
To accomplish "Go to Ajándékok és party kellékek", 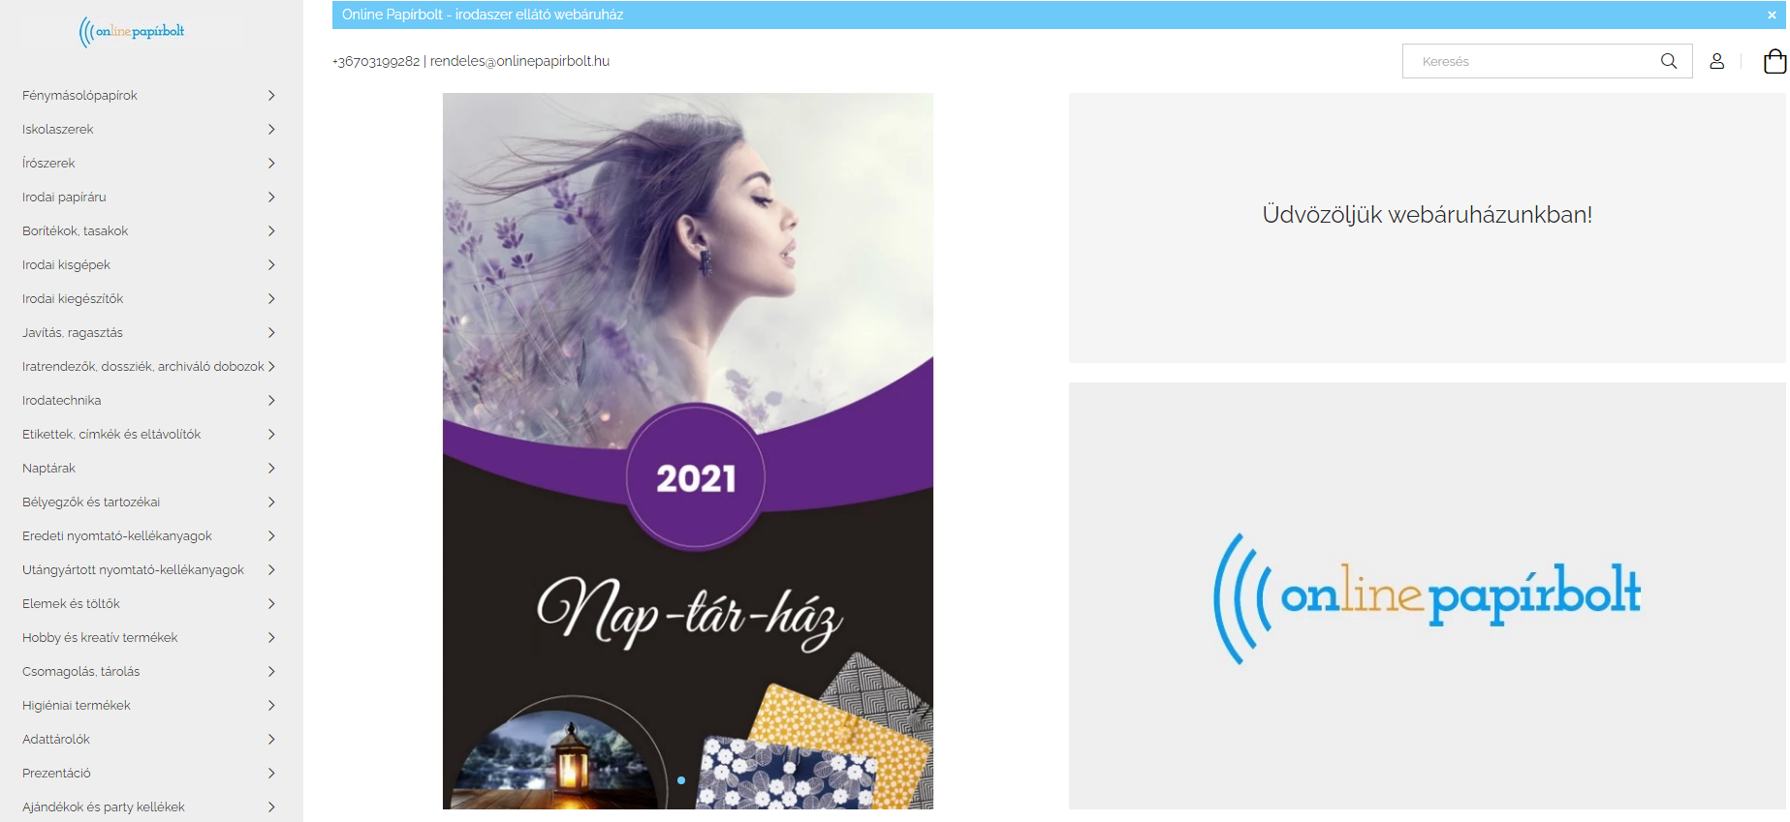I will pos(103,807).
